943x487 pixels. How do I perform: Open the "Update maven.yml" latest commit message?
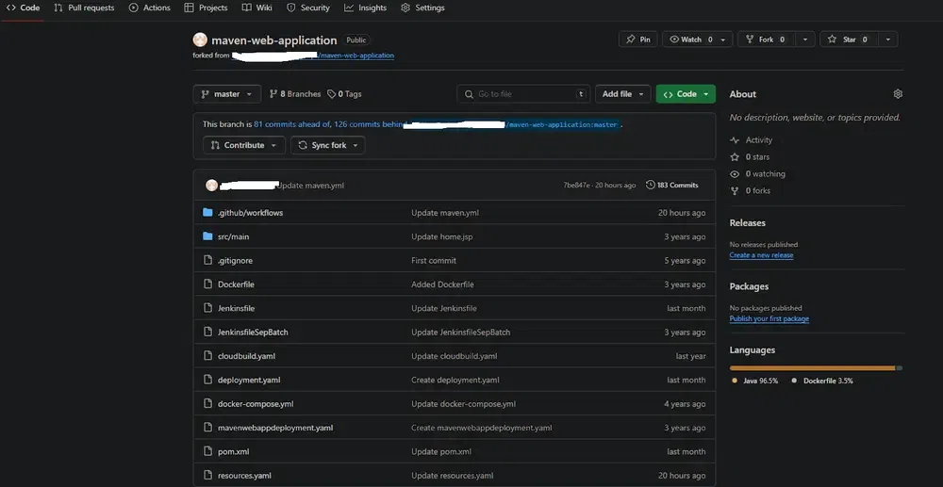311,186
